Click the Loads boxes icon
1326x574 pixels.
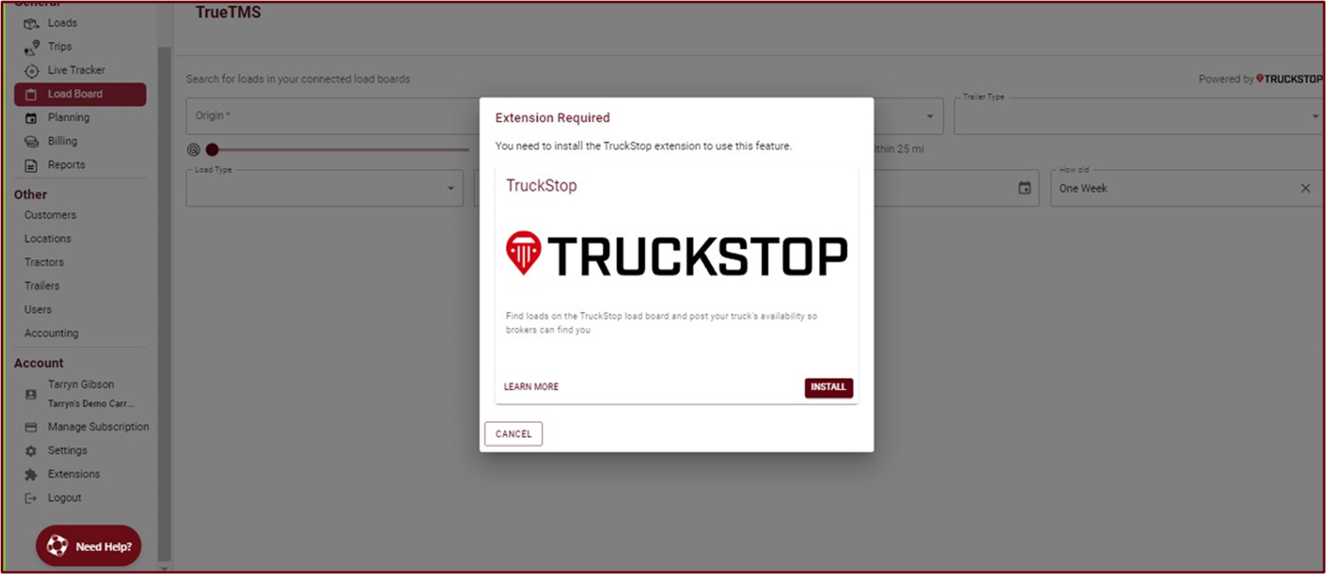pos(31,24)
